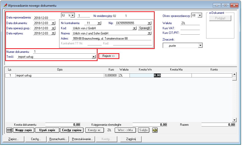Click the Kurs CIT/PIT input field
Screen dimensions: 242x146
[x=190, y=33]
